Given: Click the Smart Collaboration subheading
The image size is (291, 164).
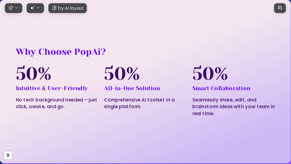Looking at the screenshot, I should (221, 88).
